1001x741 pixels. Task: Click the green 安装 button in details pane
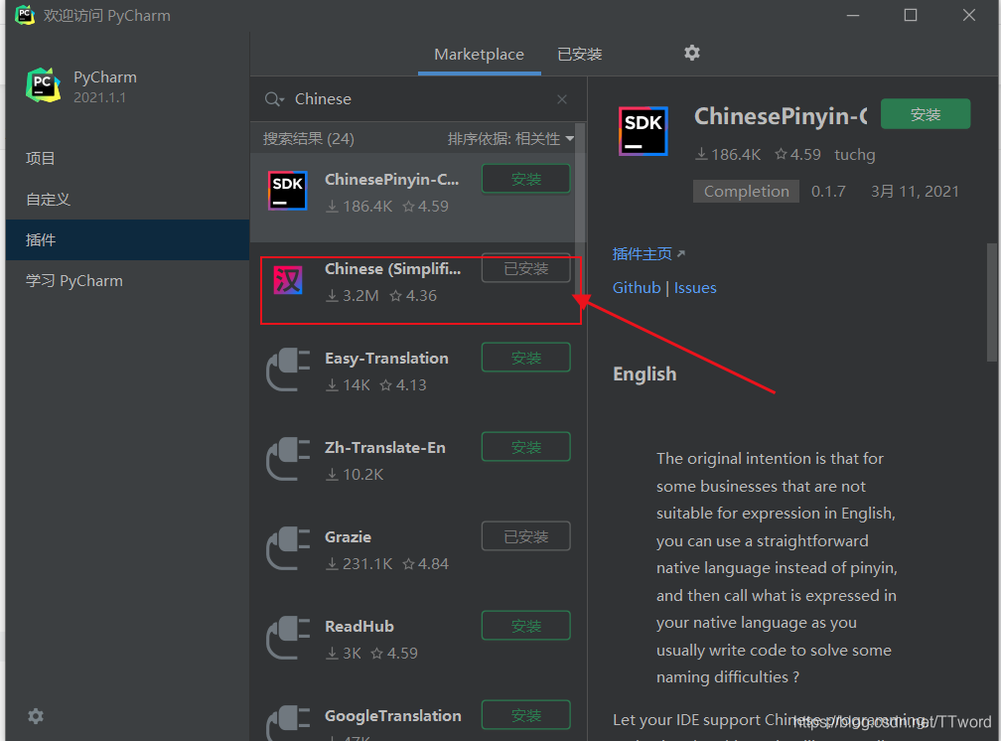(x=926, y=114)
